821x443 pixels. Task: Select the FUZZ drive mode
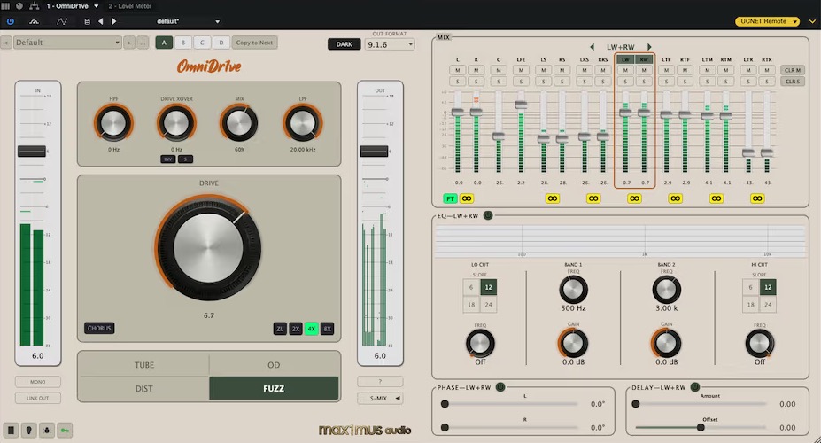tap(274, 389)
